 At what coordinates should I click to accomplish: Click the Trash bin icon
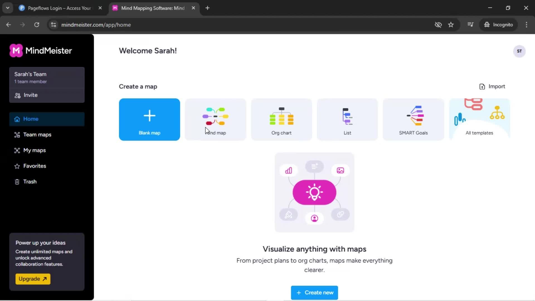[17, 182]
